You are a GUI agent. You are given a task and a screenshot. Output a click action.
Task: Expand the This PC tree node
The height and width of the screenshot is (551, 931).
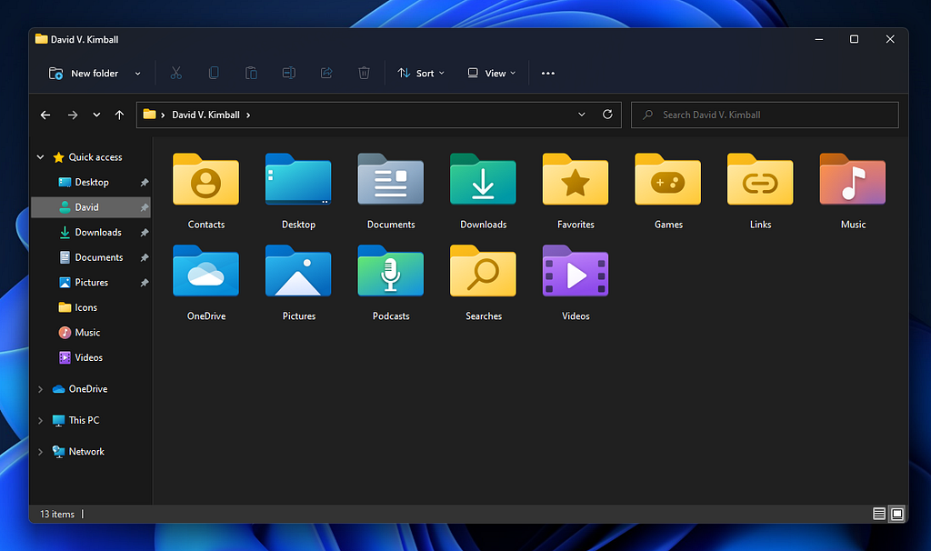tap(40, 420)
